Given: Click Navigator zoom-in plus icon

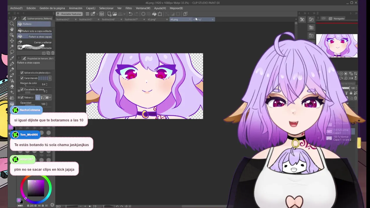Looking at the screenshot, I should pyautogui.click(x=341, y=74).
